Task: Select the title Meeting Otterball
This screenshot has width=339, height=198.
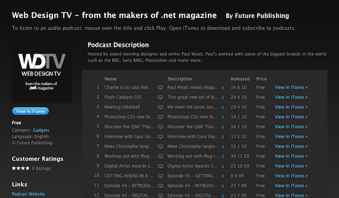Action: point(122,107)
